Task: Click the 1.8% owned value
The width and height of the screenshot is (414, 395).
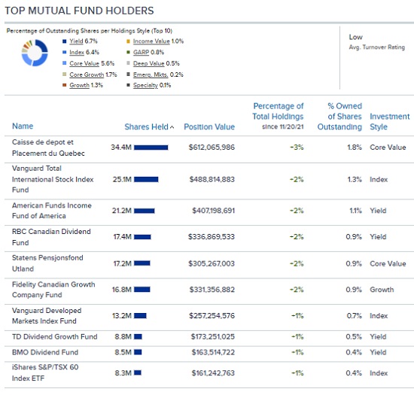Action: 355,147
